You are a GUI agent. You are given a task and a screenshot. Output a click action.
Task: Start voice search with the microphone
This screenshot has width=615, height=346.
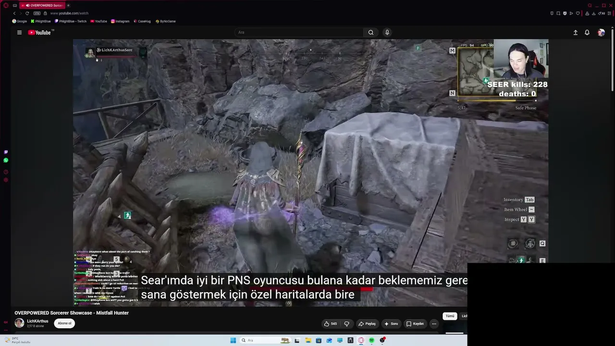click(387, 33)
